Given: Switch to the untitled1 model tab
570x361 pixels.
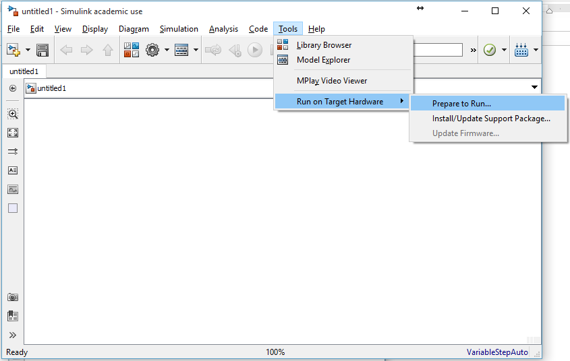Looking at the screenshot, I should pos(24,71).
